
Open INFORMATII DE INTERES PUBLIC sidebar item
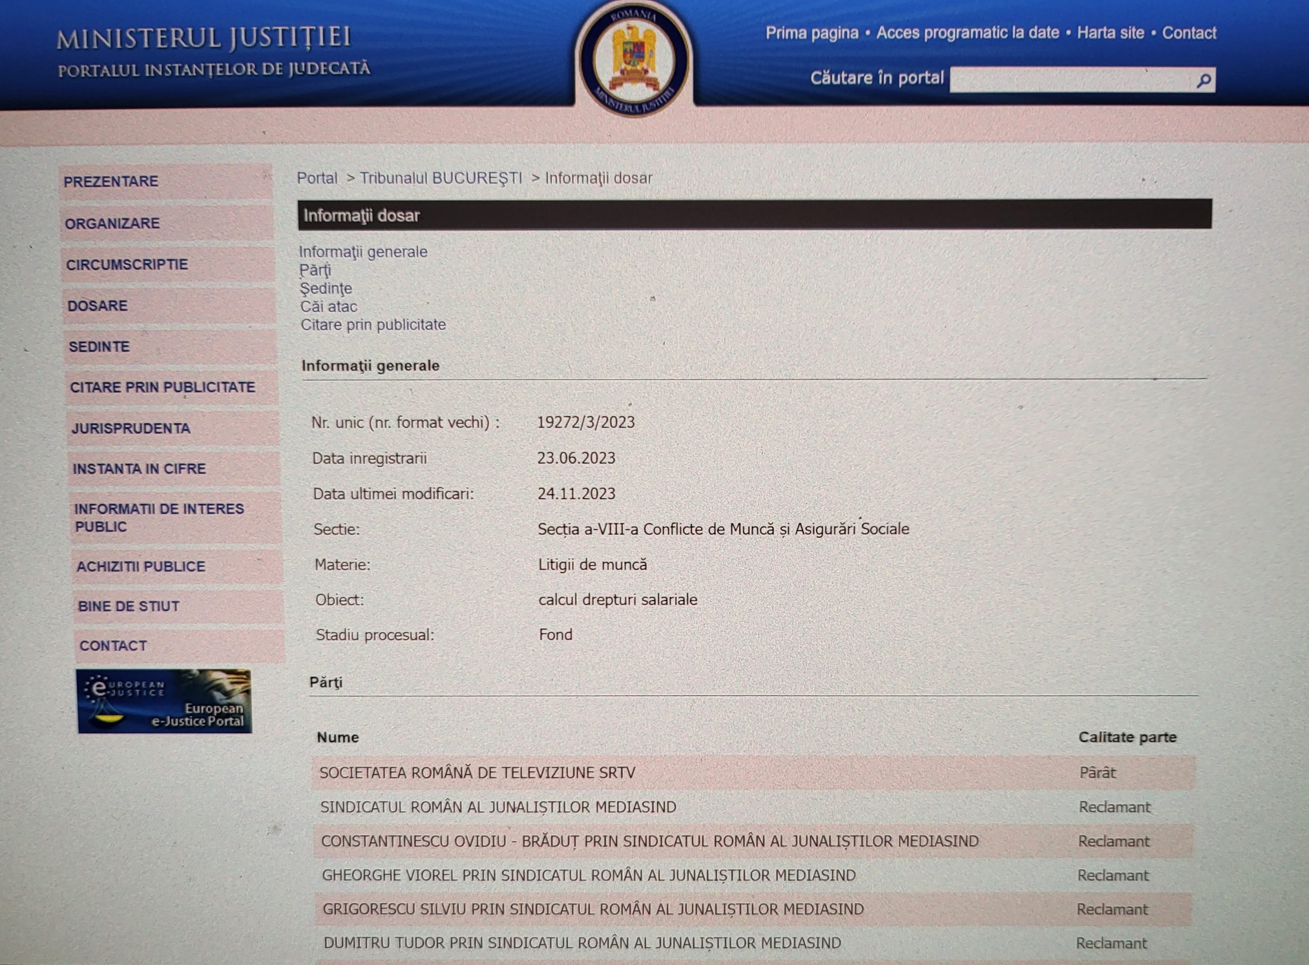coord(176,518)
